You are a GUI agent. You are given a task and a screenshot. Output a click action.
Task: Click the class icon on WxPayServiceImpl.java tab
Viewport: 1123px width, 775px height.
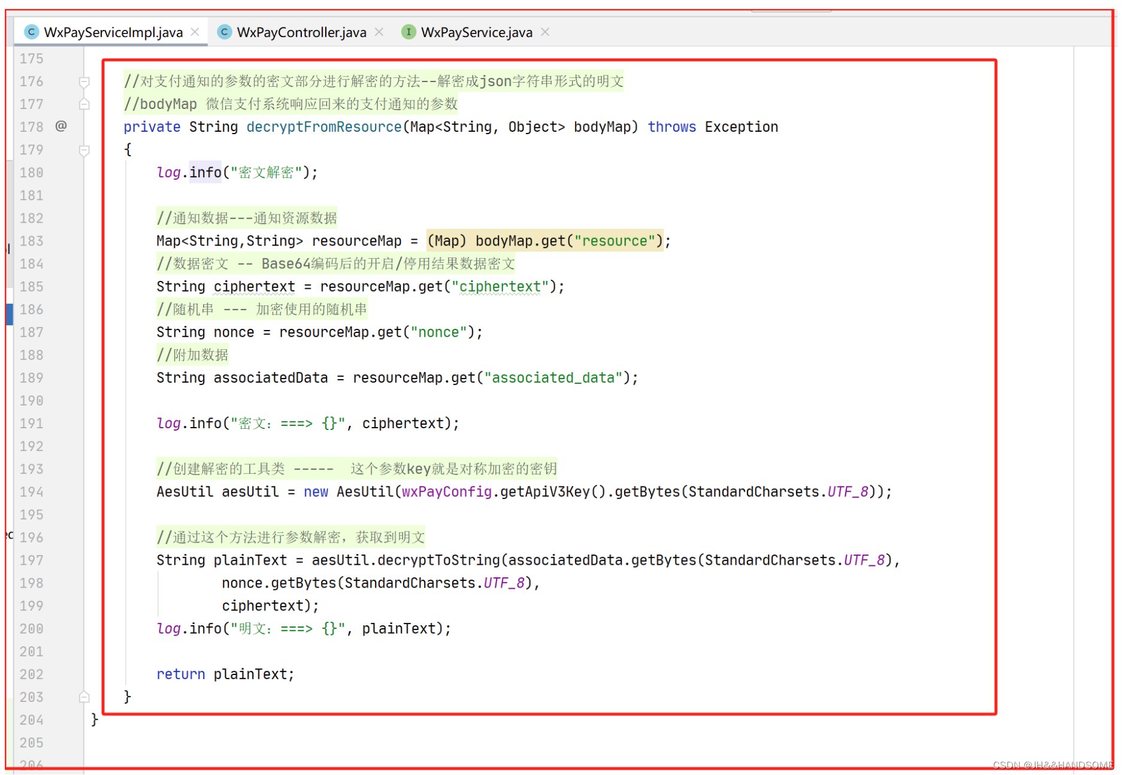(31, 32)
